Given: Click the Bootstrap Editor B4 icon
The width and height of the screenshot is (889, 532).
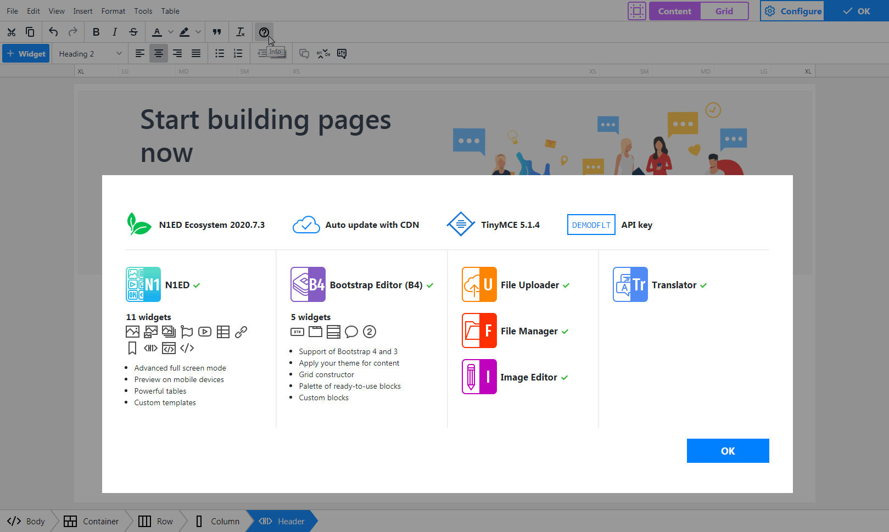Looking at the screenshot, I should pos(308,284).
